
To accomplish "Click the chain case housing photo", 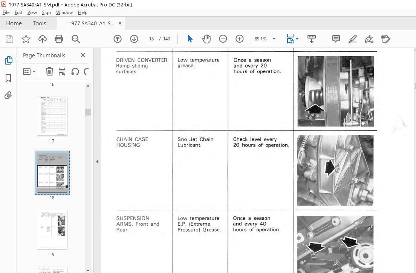I will point(335,170).
